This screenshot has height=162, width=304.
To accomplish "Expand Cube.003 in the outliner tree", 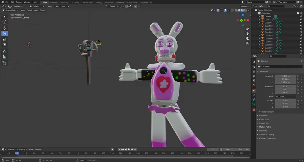I will (259, 29).
